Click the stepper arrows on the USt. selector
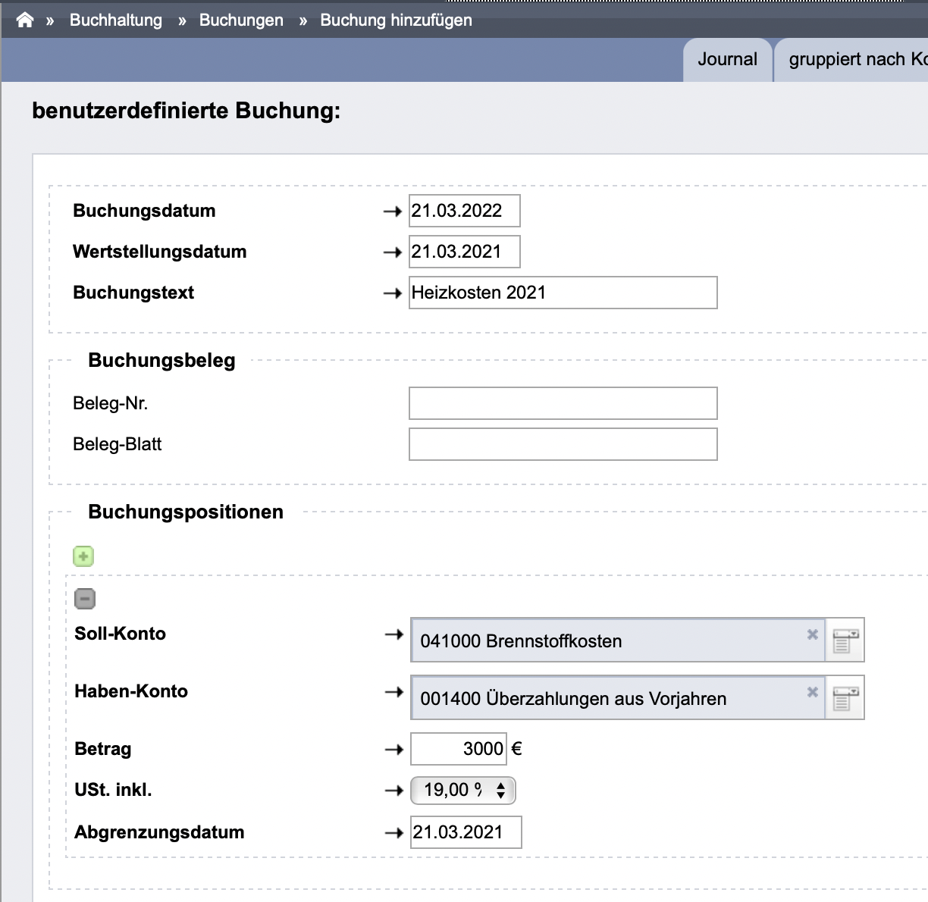The width and height of the screenshot is (928, 902). click(x=500, y=790)
